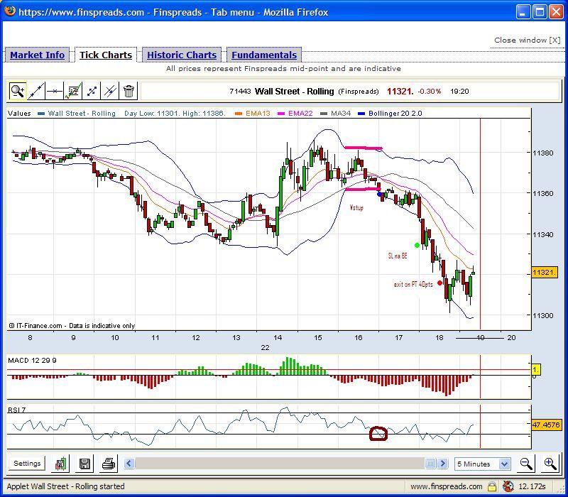The width and height of the screenshot is (568, 497).
Task: Select the horizontal line tool
Action: pyautogui.click(x=55, y=91)
